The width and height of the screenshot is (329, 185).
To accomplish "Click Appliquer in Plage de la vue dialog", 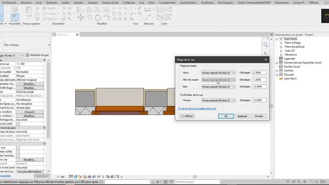I will (242, 116).
